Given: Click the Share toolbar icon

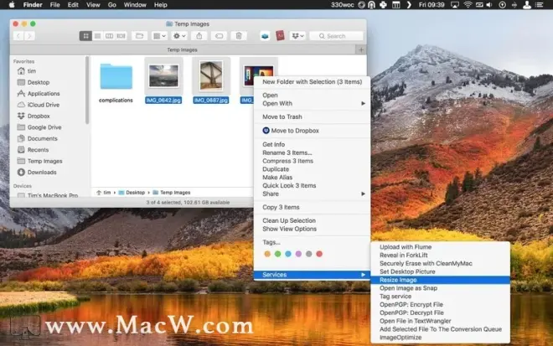Looking at the screenshot, I should pos(199,36).
